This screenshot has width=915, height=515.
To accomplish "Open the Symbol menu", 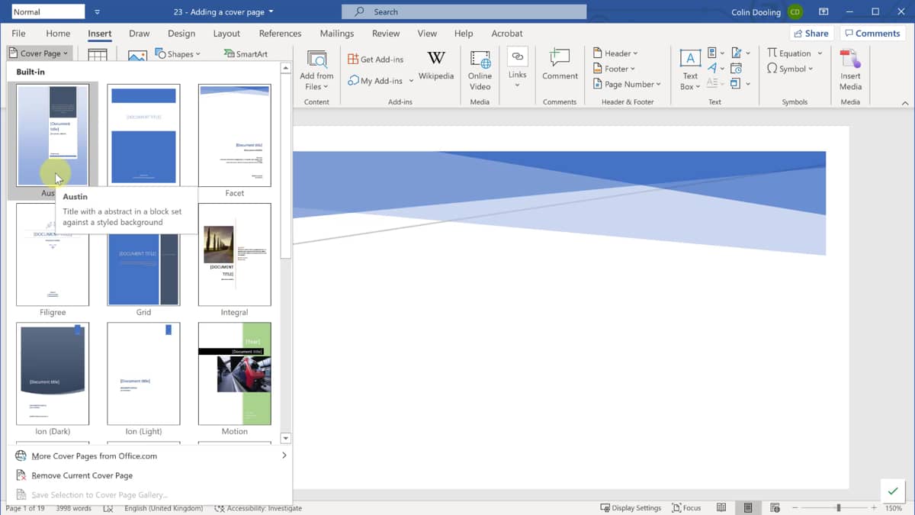I will tap(790, 69).
